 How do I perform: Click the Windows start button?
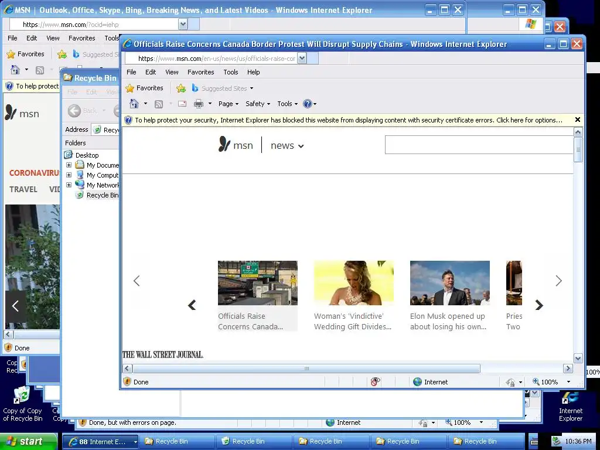pyautogui.click(x=29, y=441)
